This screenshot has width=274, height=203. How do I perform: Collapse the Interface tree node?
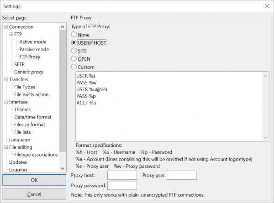6,102
